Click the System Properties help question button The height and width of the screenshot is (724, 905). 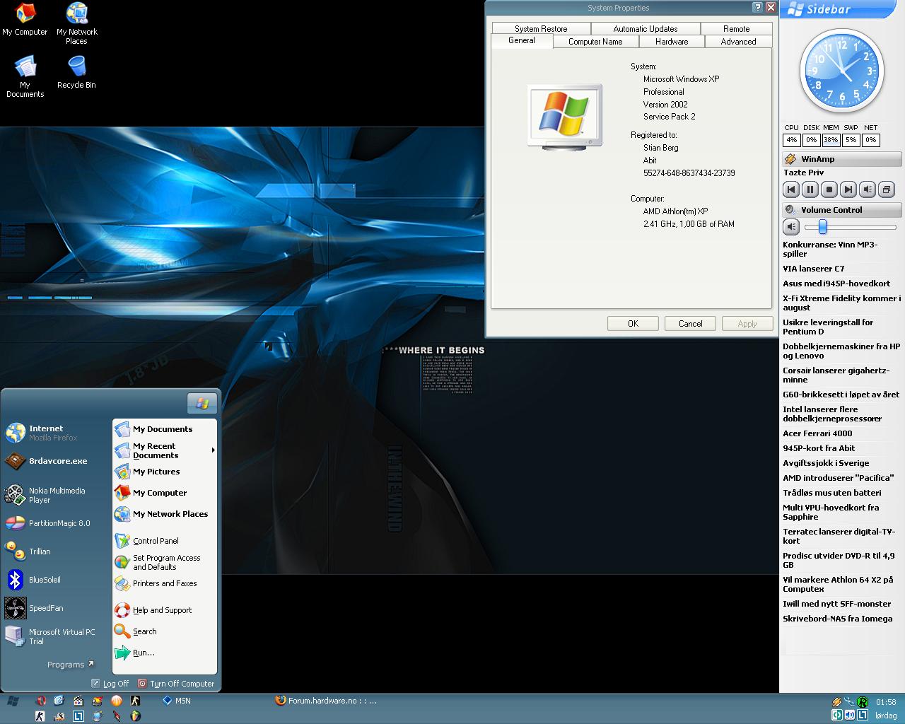[x=758, y=7]
